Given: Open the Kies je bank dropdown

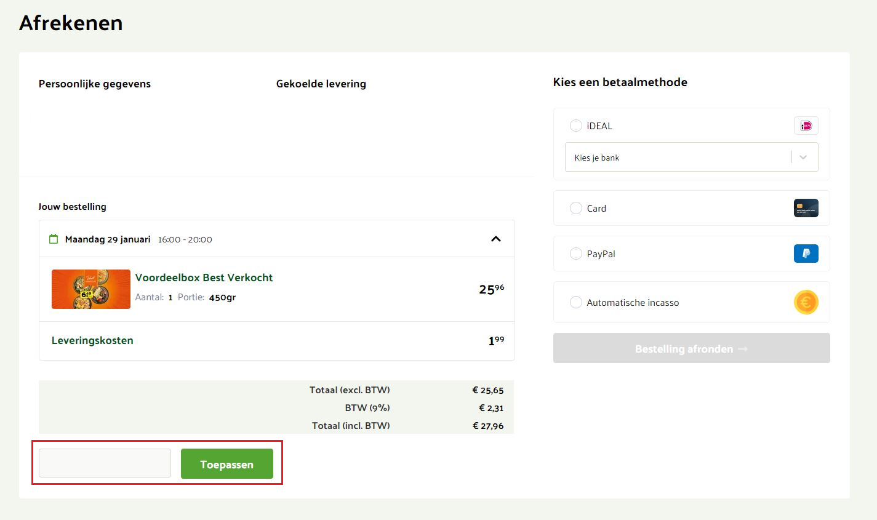Looking at the screenshot, I should (677, 158).
